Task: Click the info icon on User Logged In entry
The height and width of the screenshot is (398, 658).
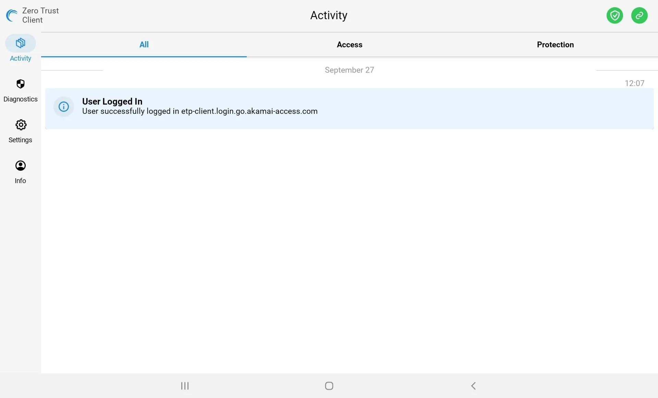Action: pos(64,107)
